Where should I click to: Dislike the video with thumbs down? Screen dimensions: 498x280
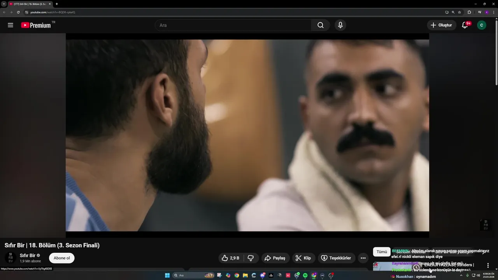click(x=251, y=258)
